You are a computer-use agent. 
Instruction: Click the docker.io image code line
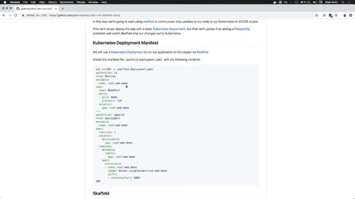tap(138, 171)
